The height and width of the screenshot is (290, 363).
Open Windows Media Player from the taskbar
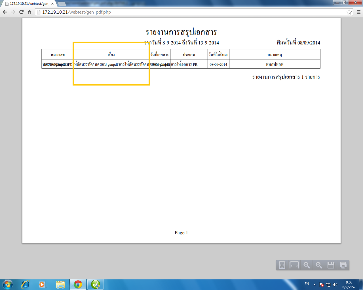pyautogui.click(x=42, y=284)
